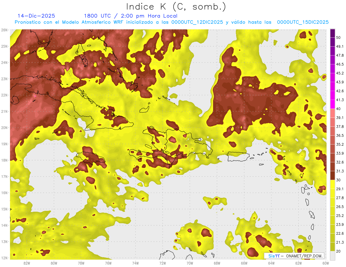
Task: Click the colorbar value '41.3'
Action: click(x=340, y=100)
